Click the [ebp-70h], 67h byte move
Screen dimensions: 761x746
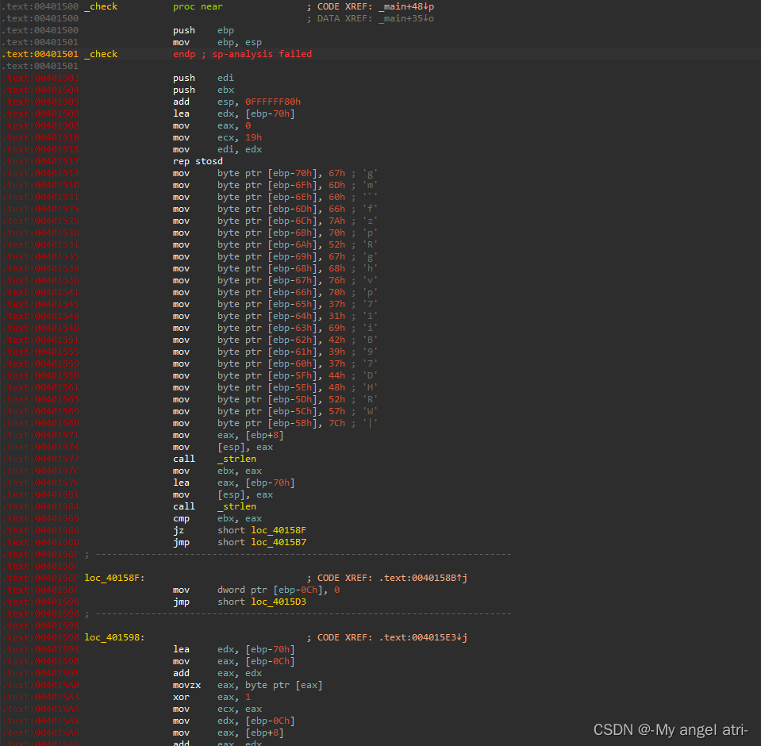(x=275, y=173)
